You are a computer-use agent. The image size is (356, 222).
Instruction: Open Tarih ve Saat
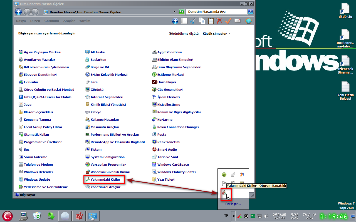coord(165,157)
